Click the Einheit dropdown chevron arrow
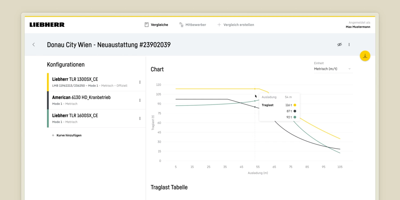Screen dimensions: 400x200 coord(350,69)
